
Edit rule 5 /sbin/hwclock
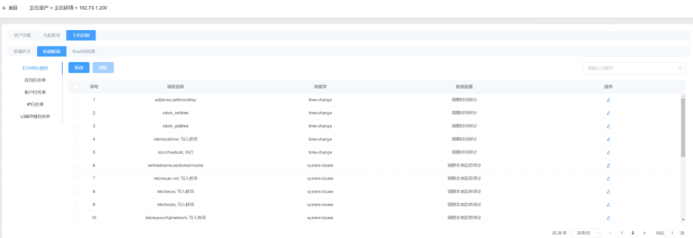(x=608, y=152)
